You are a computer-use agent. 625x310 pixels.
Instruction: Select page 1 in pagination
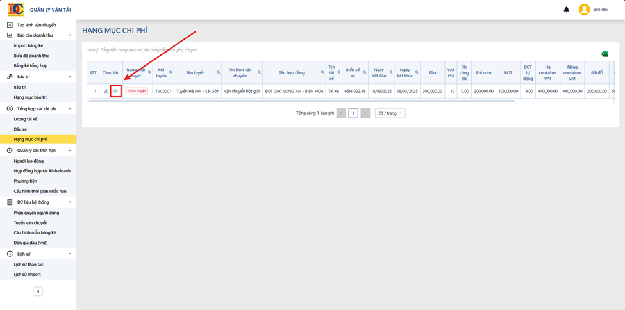[353, 113]
